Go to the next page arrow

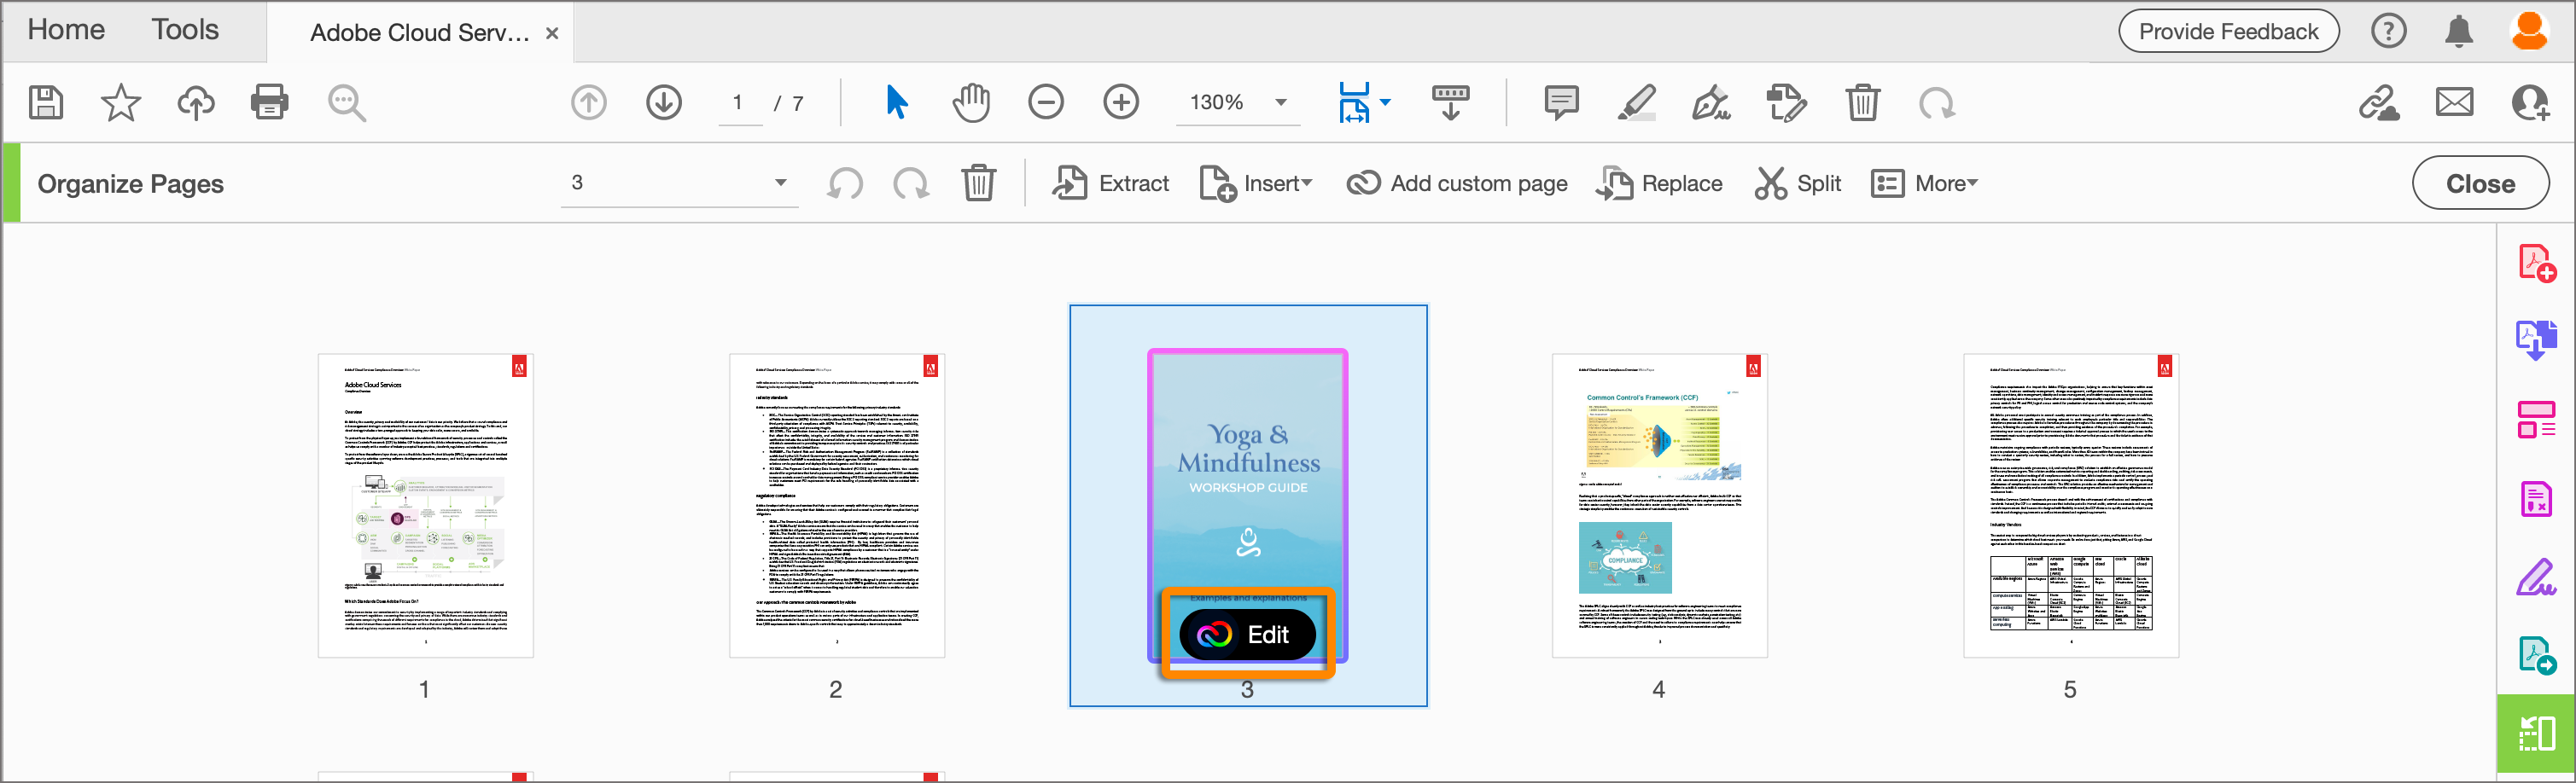click(664, 101)
